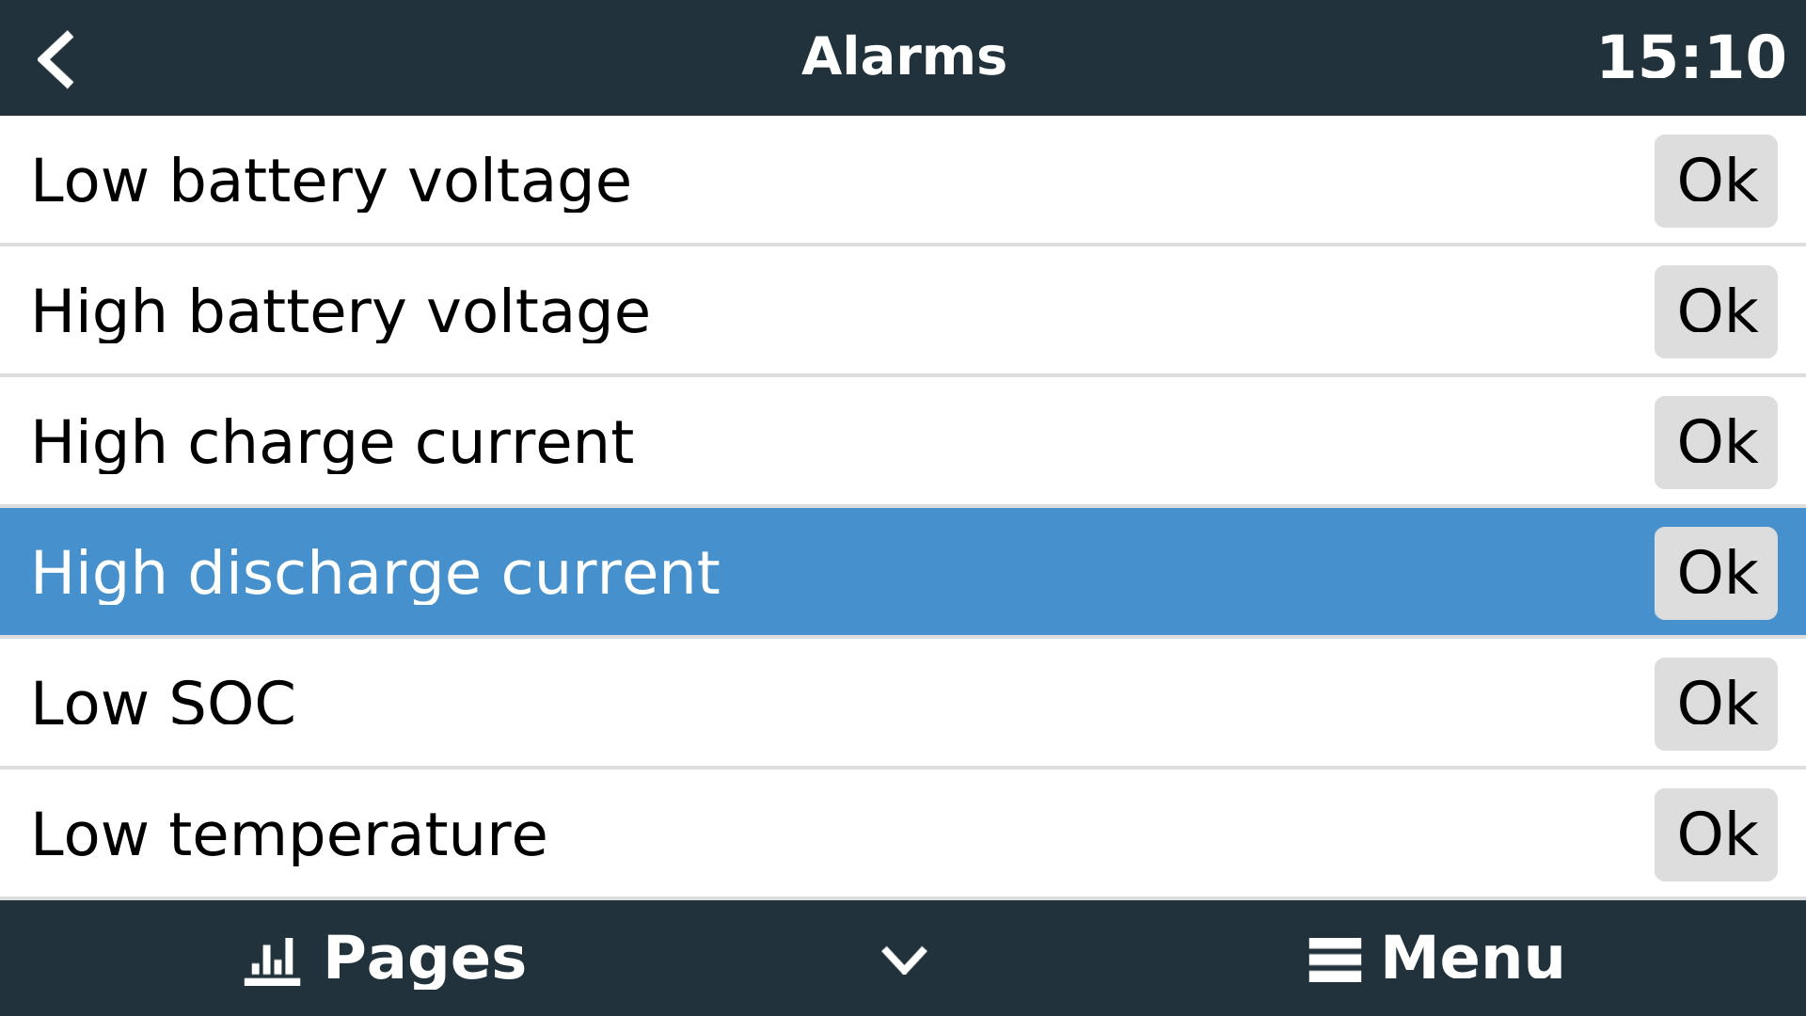The width and height of the screenshot is (1806, 1016).
Task: Click Ok next to Low SOC
Action: [x=1715, y=704]
